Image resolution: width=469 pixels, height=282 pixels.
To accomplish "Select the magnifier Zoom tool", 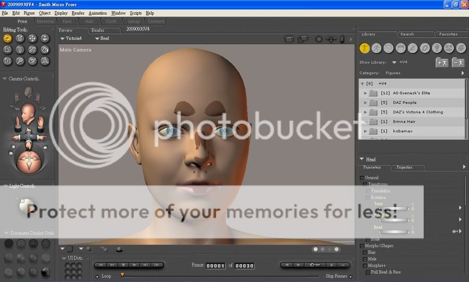I will [20, 61].
